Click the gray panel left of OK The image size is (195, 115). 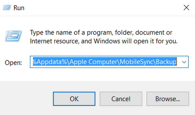(x=27, y=99)
